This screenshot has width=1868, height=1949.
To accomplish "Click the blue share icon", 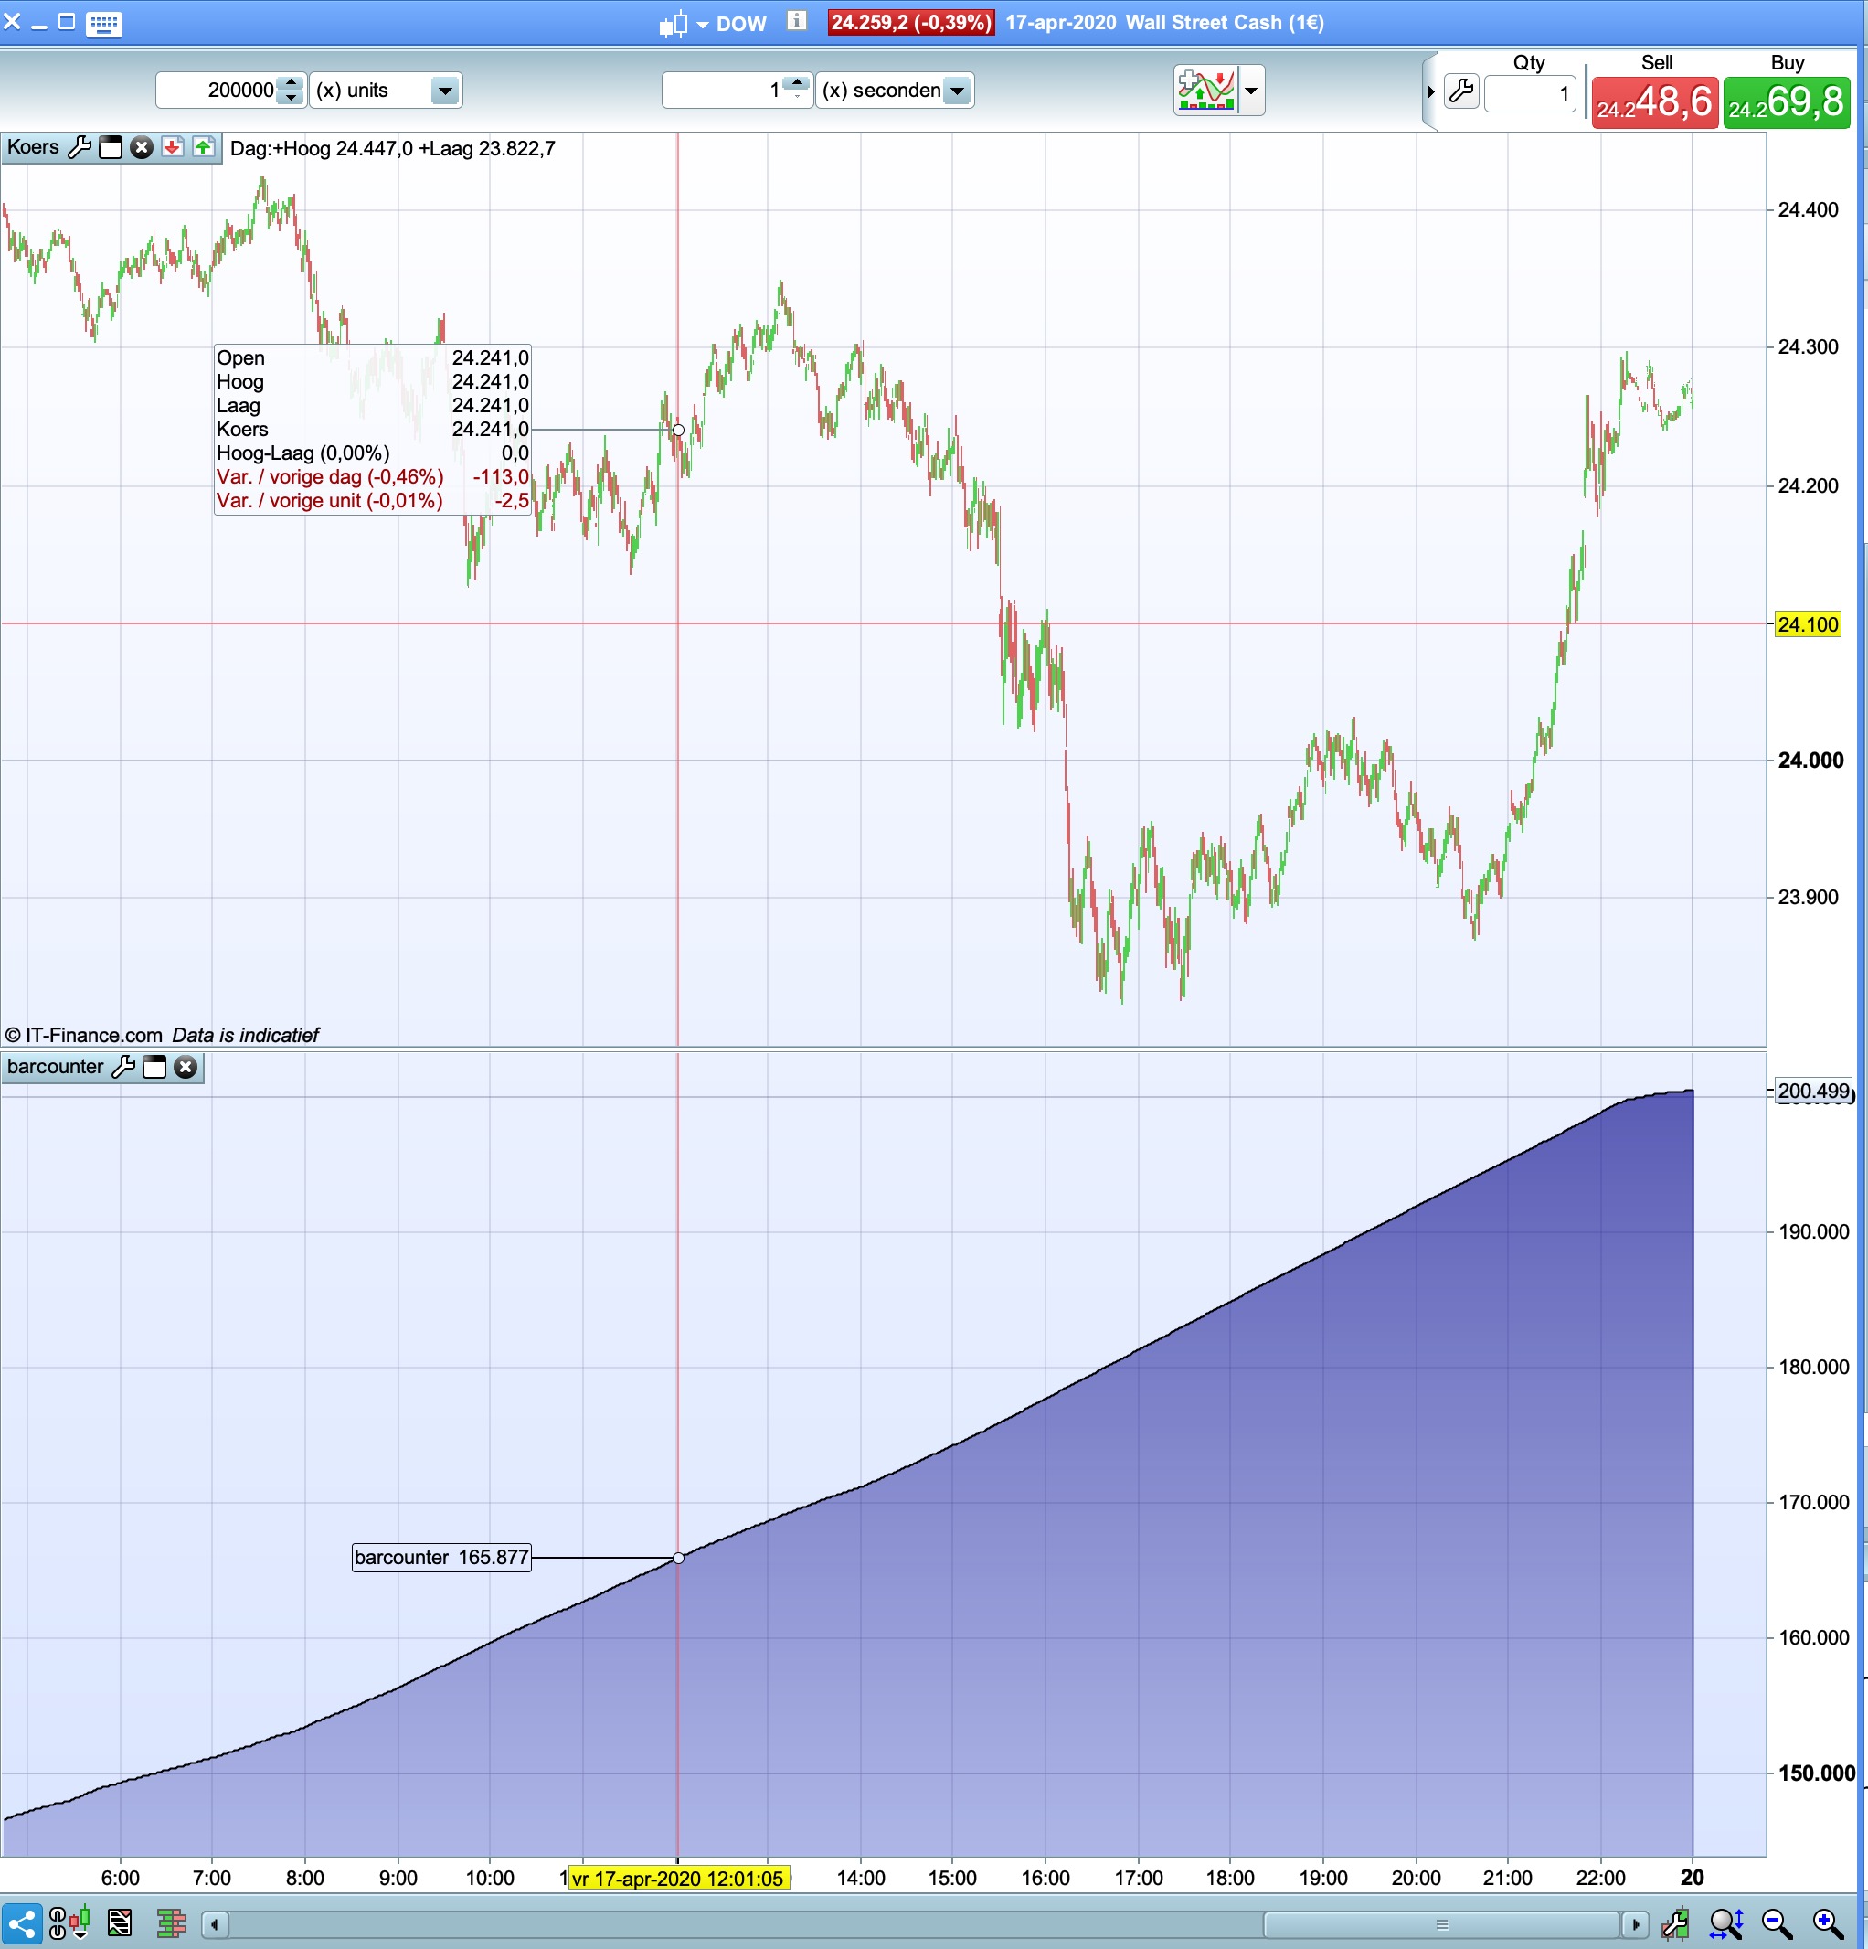I will (22, 1924).
